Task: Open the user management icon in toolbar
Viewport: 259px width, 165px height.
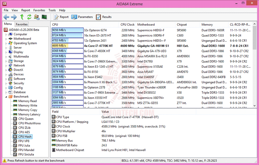Action: (37, 17)
